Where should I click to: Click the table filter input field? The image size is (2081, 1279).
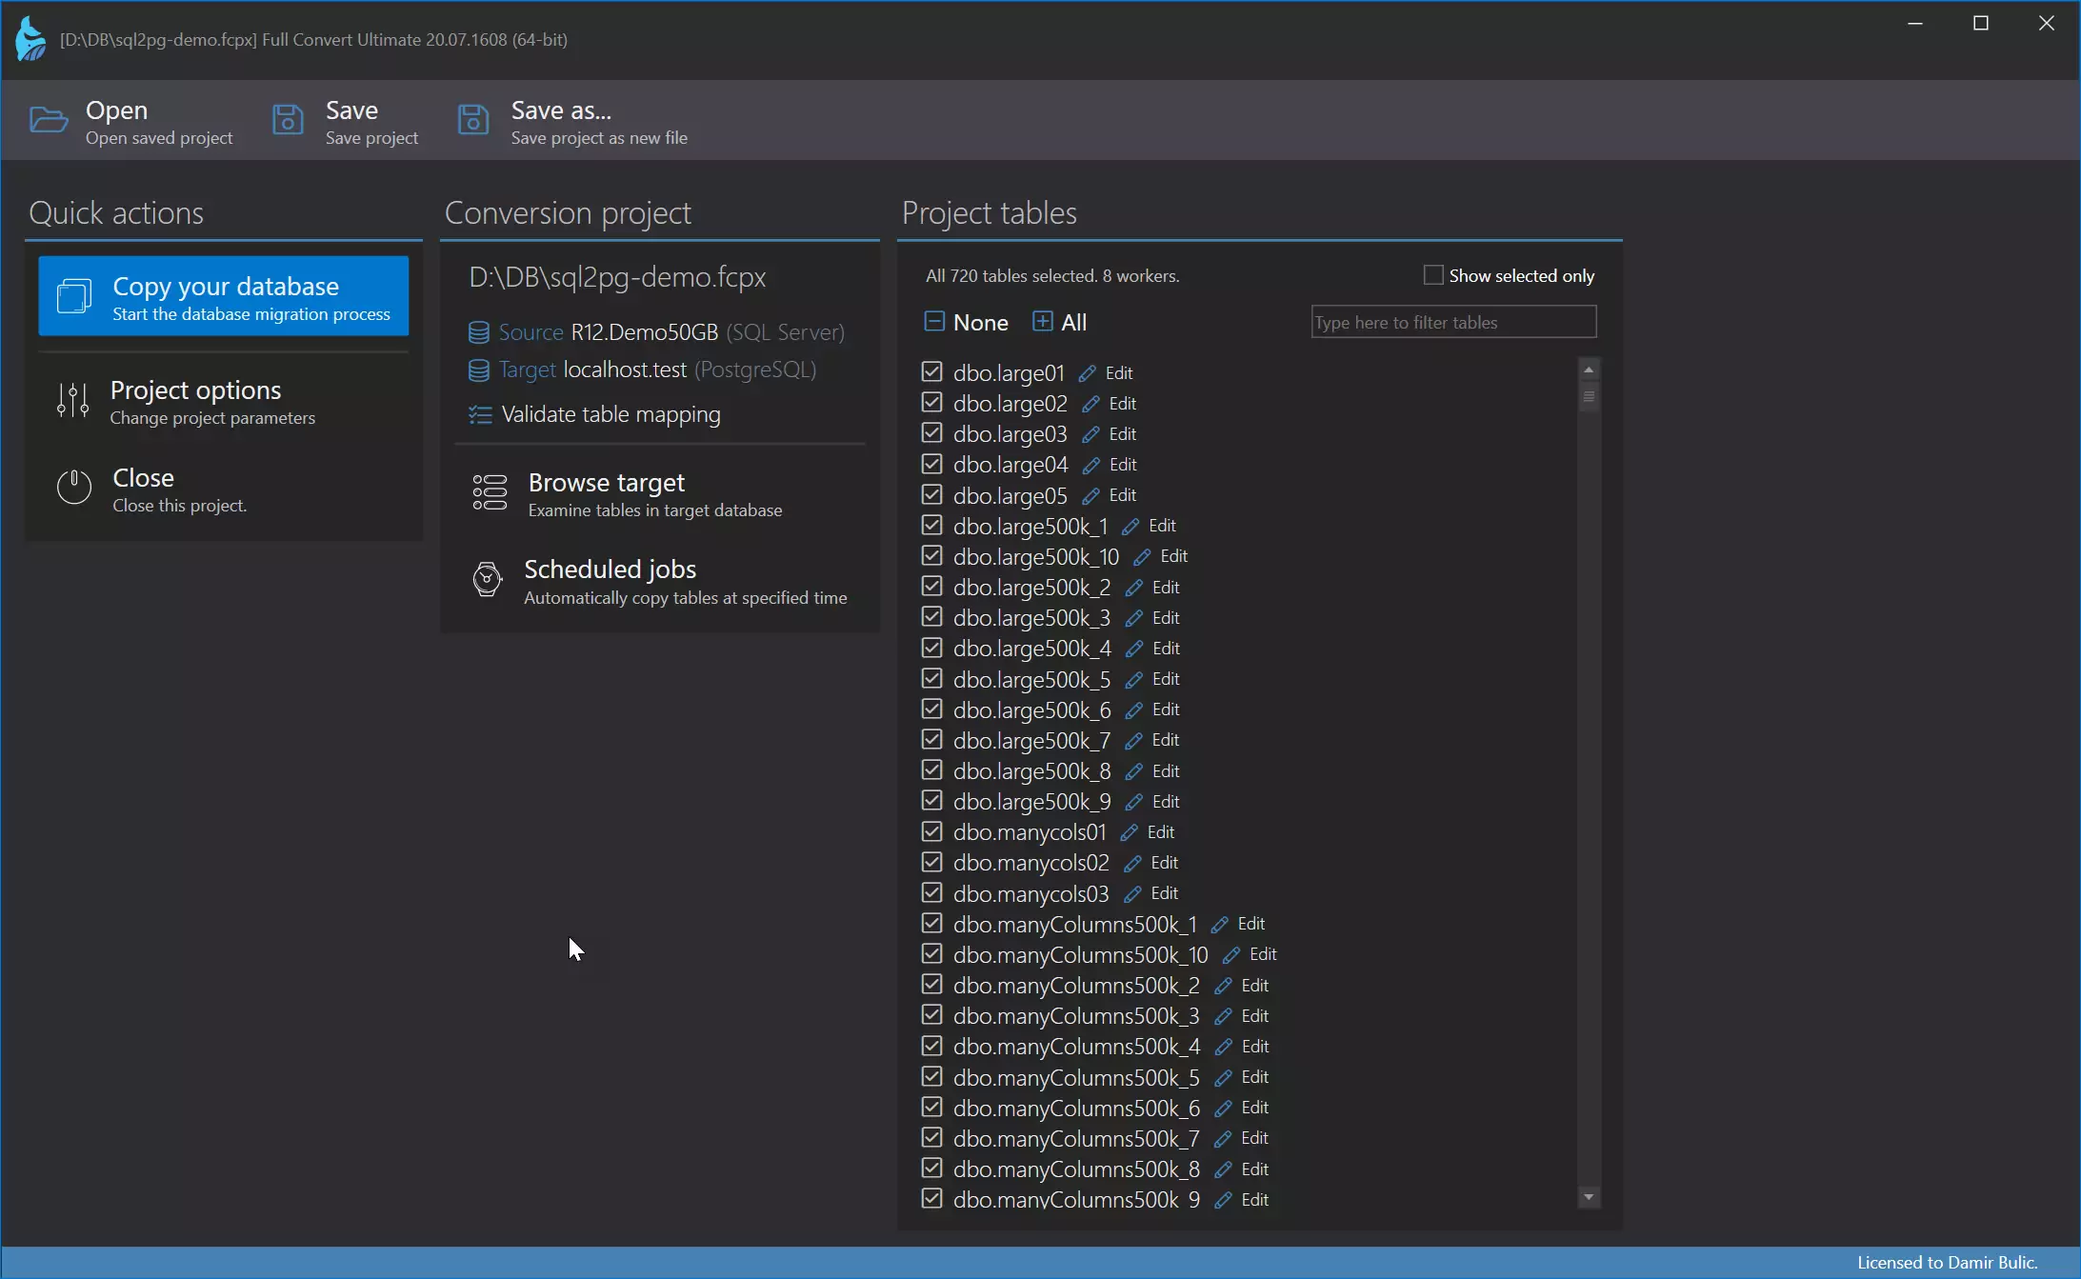coord(1452,322)
